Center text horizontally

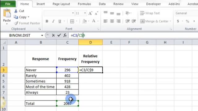(x=112, y=21)
